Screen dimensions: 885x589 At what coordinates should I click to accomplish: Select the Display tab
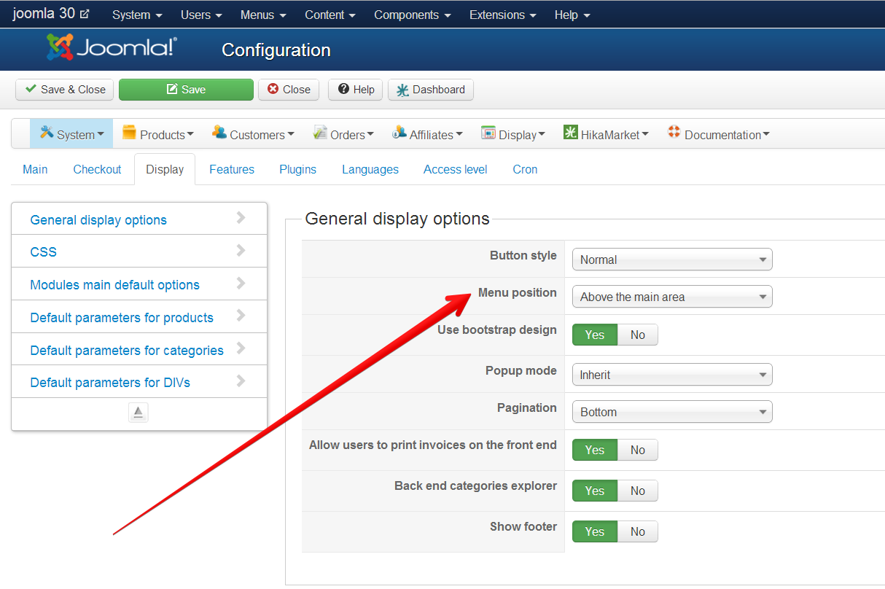(x=165, y=169)
